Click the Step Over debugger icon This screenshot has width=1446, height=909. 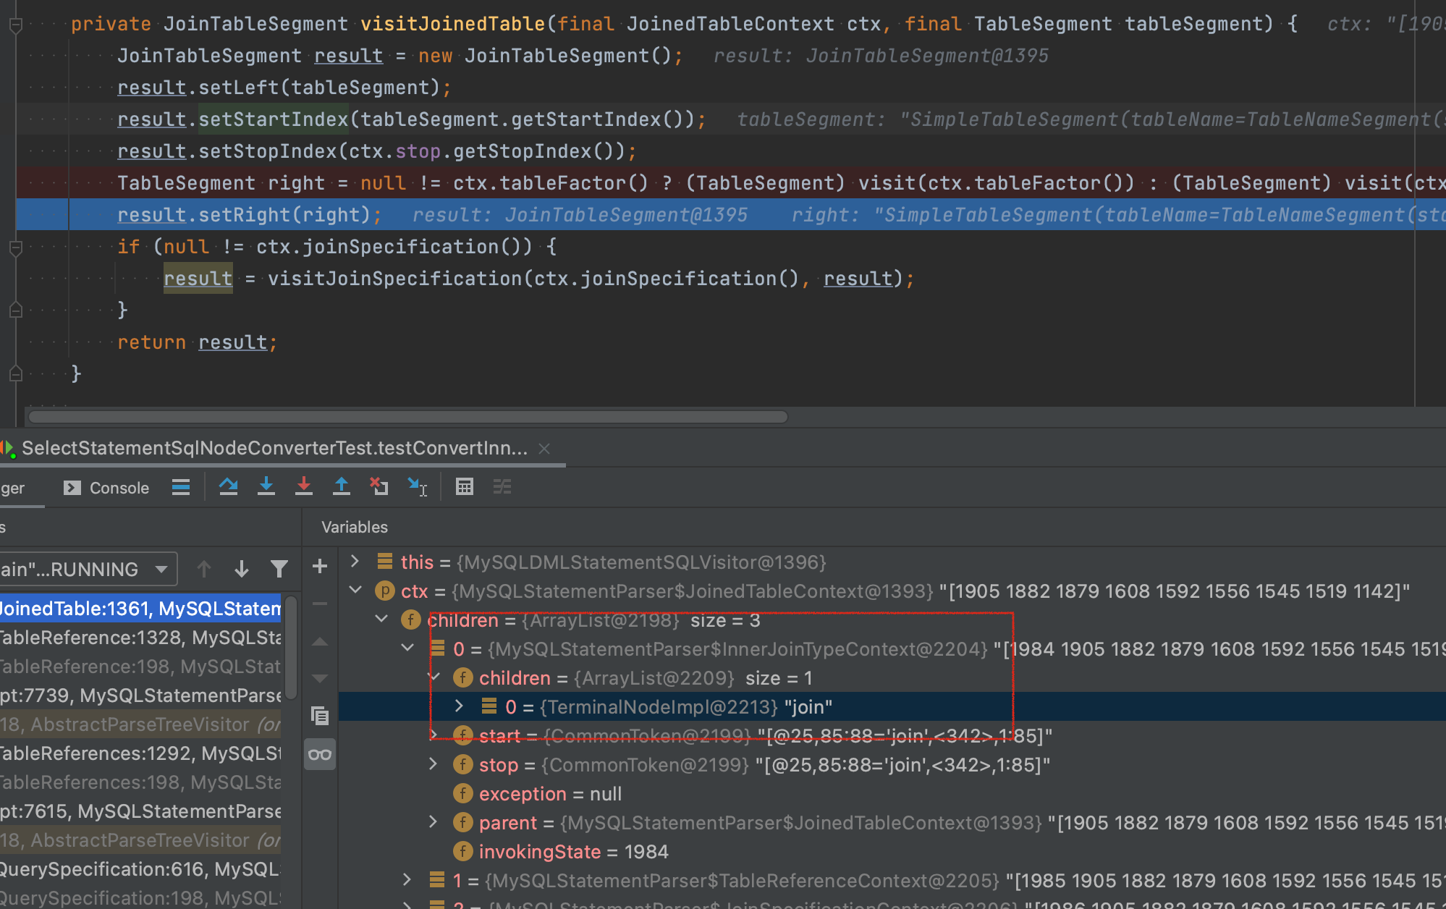point(229,486)
